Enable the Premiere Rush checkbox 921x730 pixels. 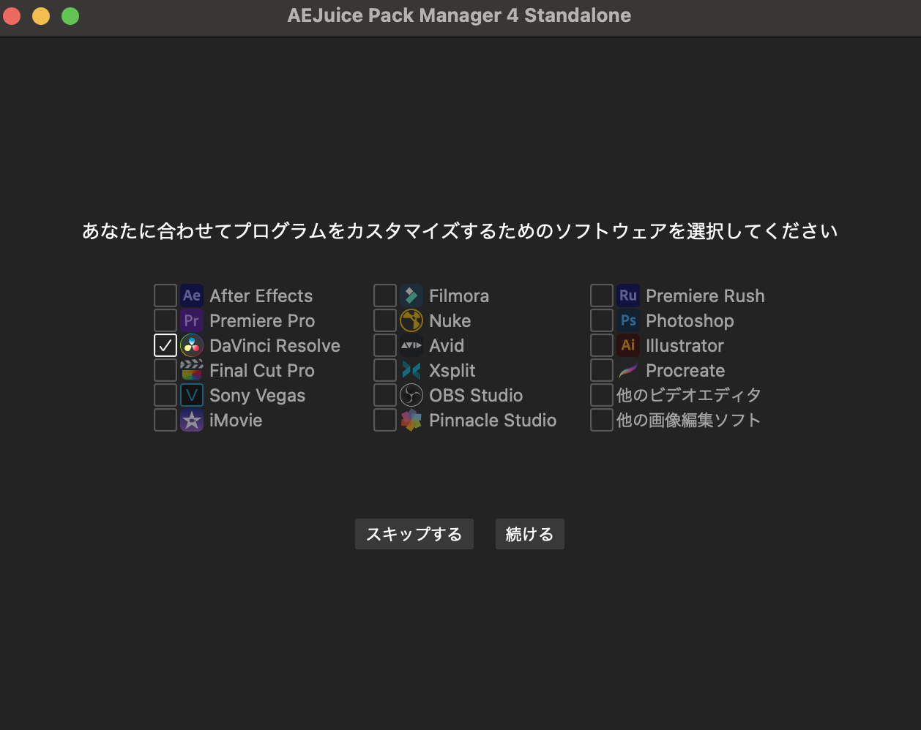click(x=601, y=296)
